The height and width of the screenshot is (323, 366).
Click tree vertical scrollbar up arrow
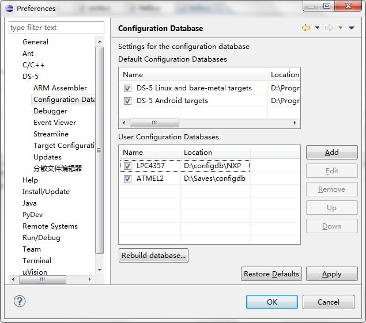(x=100, y=41)
